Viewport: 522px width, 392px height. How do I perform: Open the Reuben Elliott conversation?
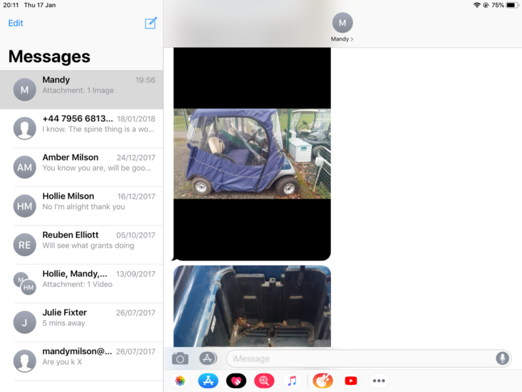[x=82, y=244]
